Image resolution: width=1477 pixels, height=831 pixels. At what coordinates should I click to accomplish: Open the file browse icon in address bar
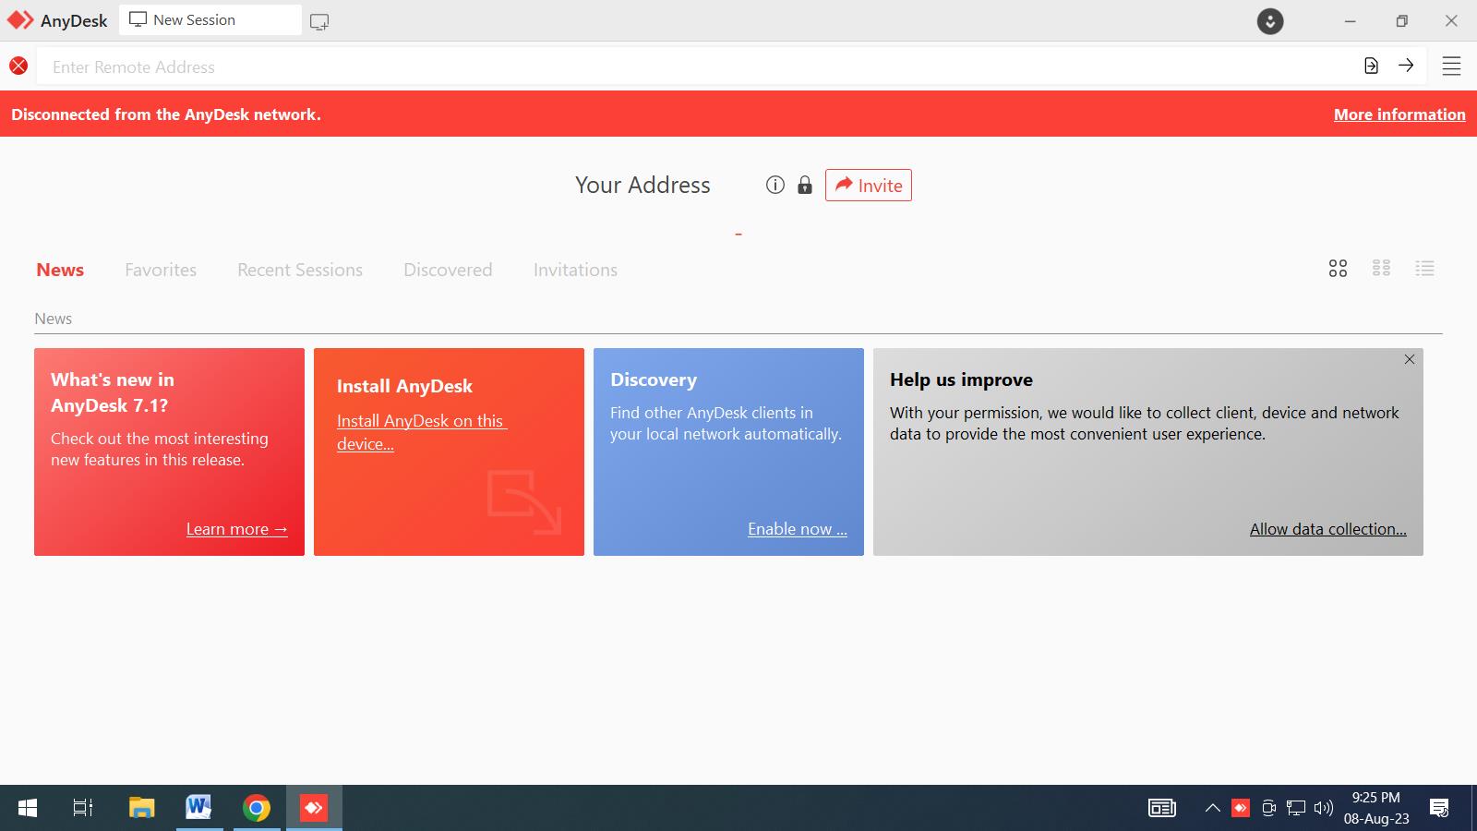(x=1371, y=66)
